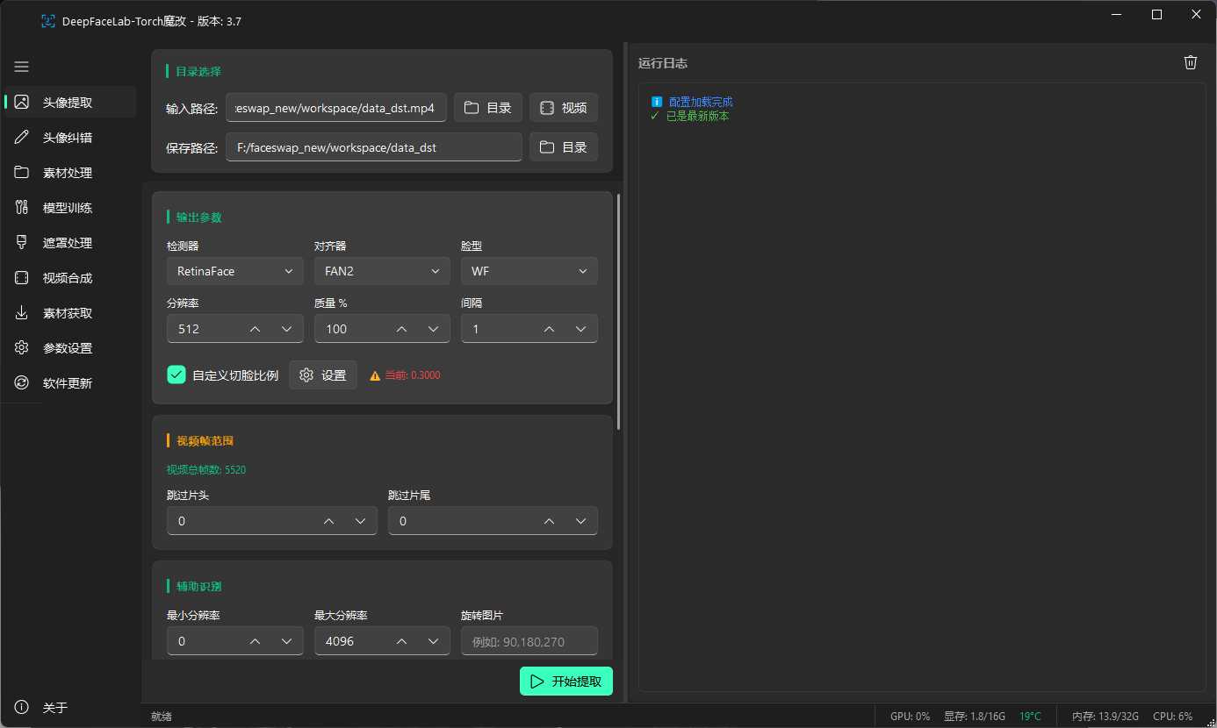Click the 保存路径 input field
Viewport: 1217px width, 728px height.
(x=373, y=147)
